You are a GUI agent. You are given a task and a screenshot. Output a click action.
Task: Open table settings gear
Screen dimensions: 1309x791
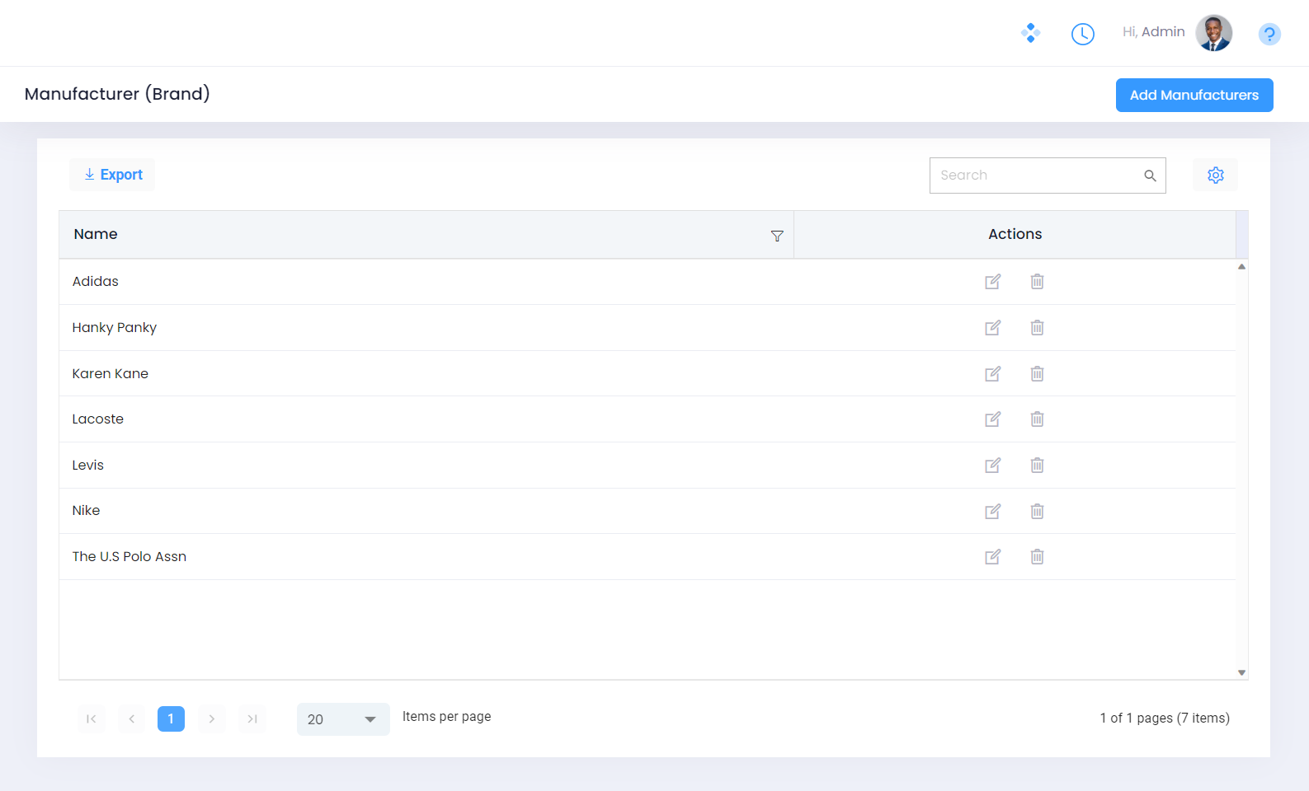[x=1215, y=175]
